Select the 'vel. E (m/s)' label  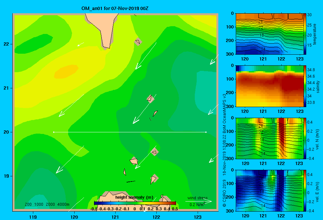318,192
